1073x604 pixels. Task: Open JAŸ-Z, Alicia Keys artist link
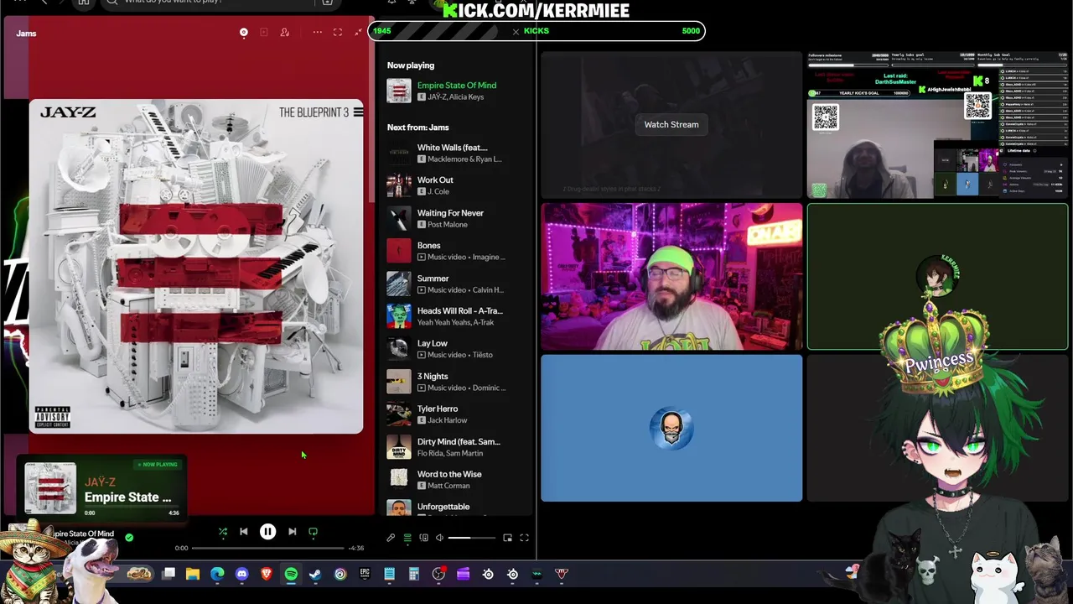[x=456, y=97]
